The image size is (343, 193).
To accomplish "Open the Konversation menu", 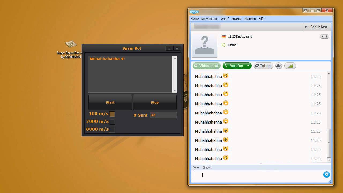I will [210, 19].
